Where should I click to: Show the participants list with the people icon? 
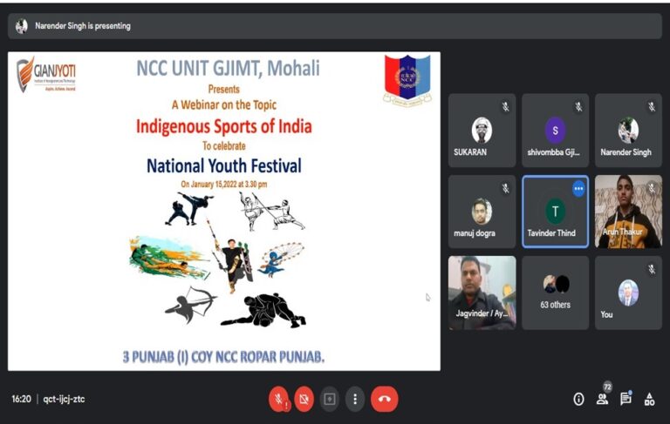pyautogui.click(x=603, y=400)
